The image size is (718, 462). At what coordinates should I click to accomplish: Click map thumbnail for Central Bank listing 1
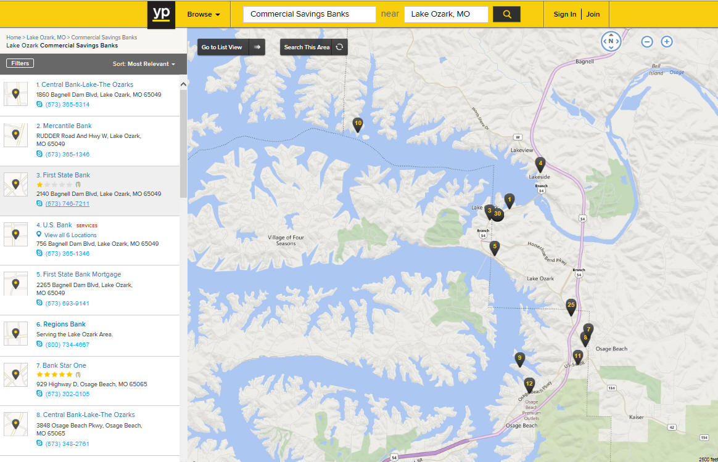(15, 94)
